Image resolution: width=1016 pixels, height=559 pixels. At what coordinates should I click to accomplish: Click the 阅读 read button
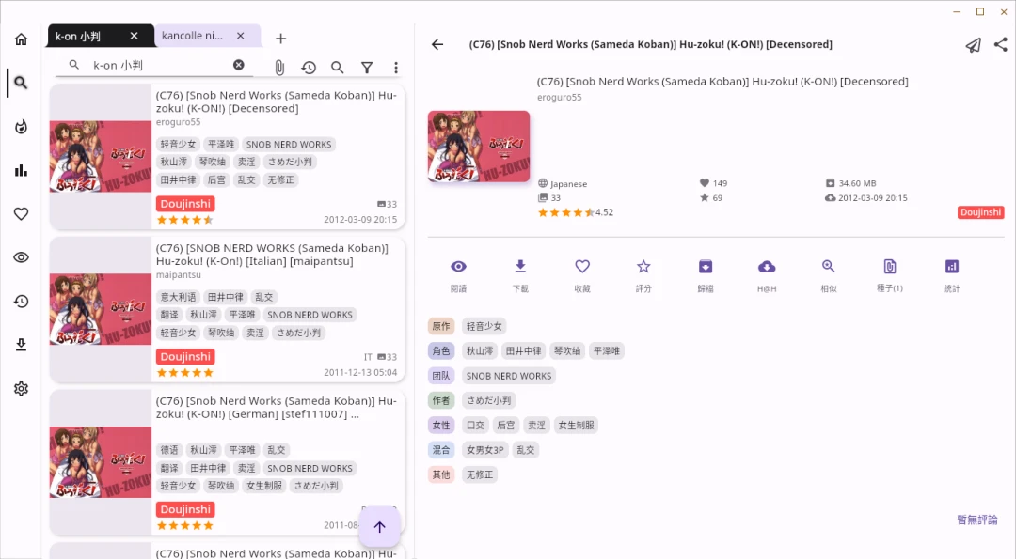[459, 275]
